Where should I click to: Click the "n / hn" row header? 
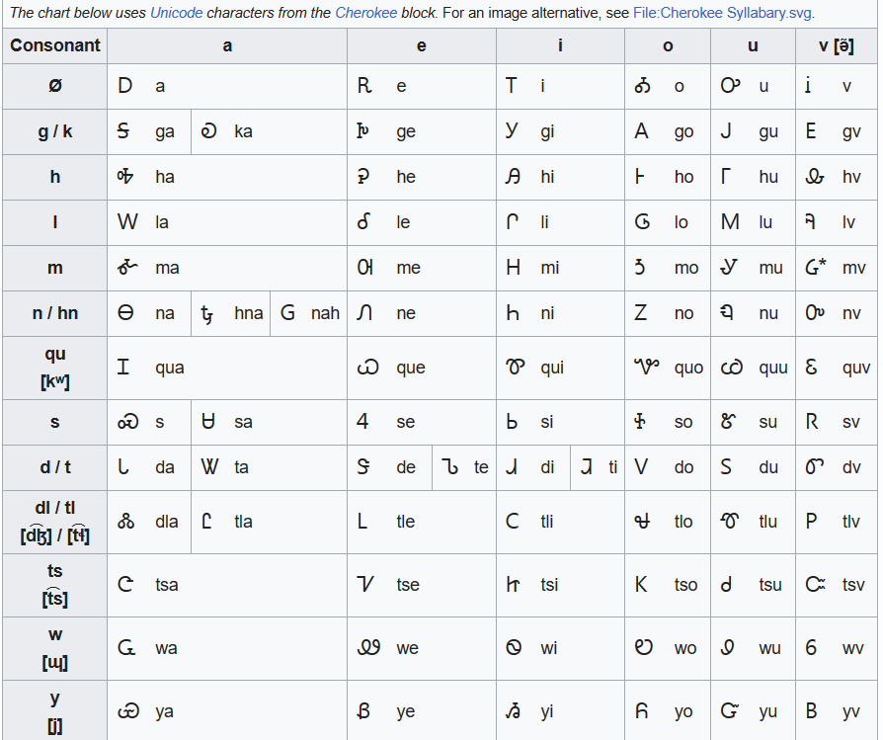pos(55,313)
